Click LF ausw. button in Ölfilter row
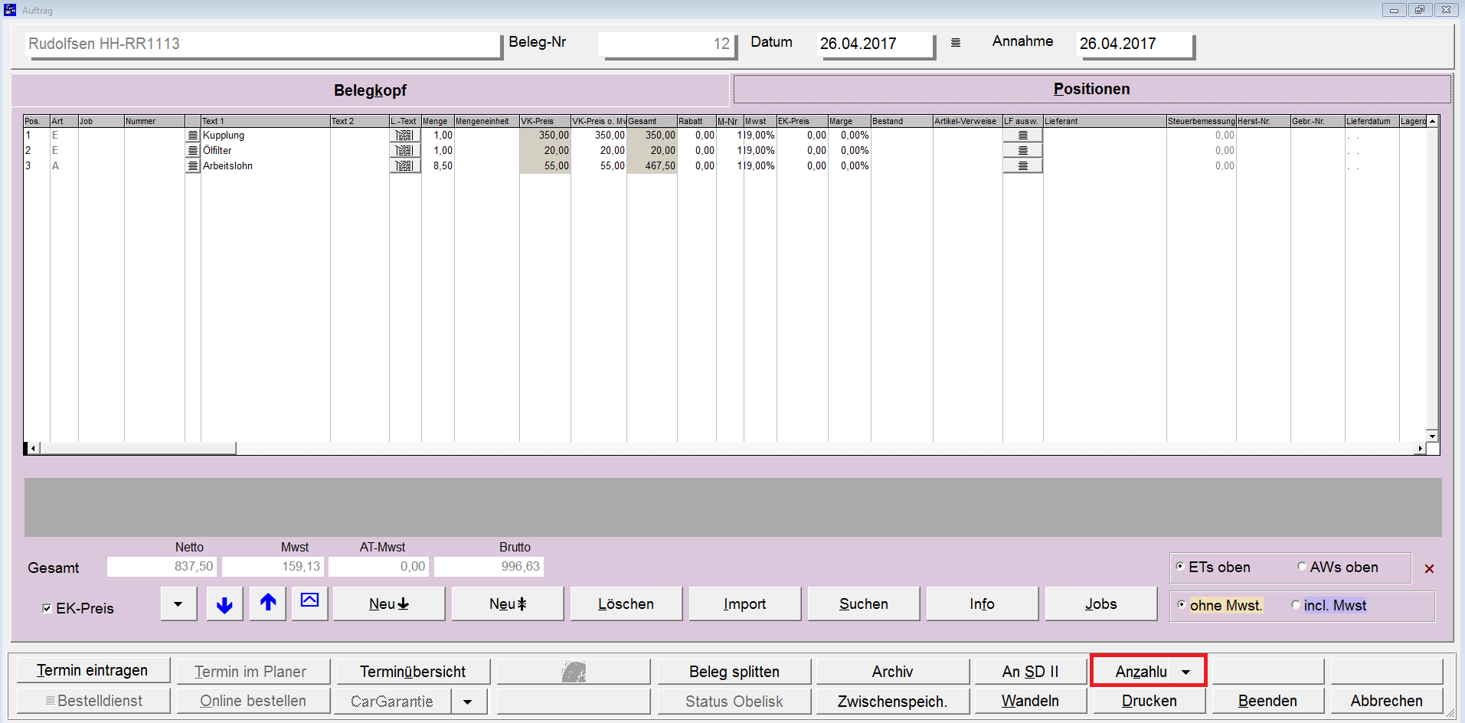Screen dimensions: 1465x723 click(x=1022, y=151)
